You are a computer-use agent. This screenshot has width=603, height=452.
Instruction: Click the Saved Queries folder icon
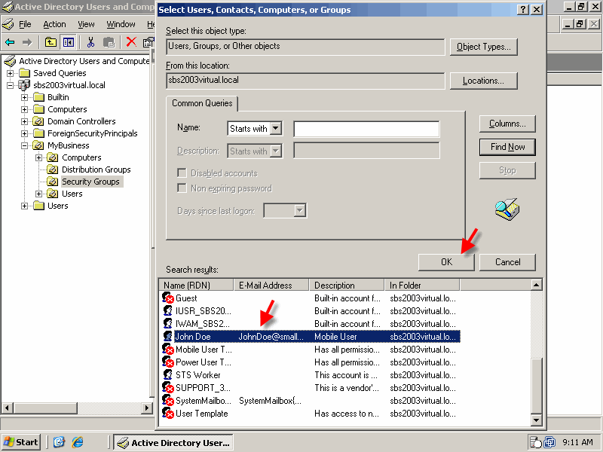pos(25,73)
